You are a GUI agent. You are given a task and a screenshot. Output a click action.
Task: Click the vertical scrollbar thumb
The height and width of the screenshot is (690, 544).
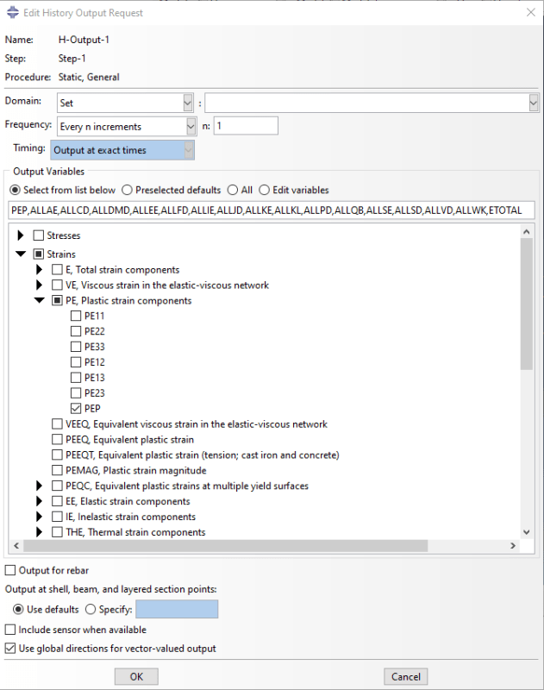(x=527, y=304)
